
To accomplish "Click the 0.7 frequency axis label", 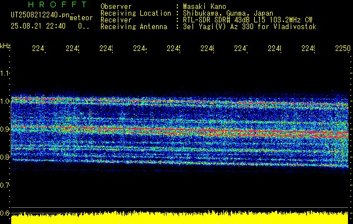I will 4,185.
